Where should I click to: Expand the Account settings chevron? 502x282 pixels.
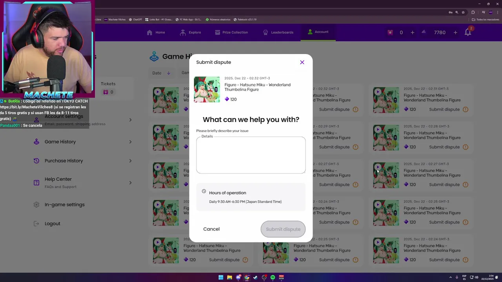pyautogui.click(x=130, y=120)
